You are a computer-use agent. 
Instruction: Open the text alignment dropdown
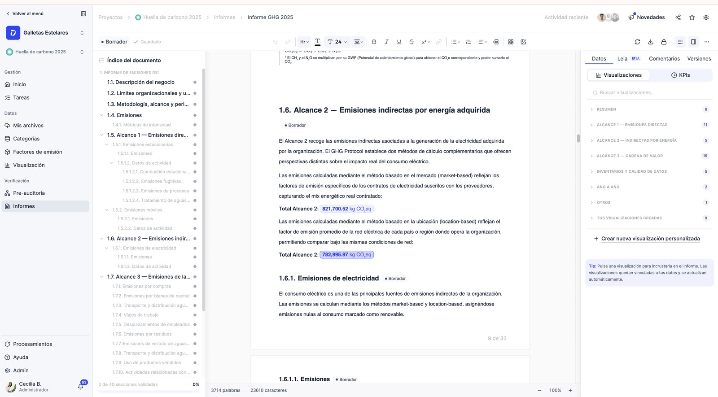click(x=482, y=42)
